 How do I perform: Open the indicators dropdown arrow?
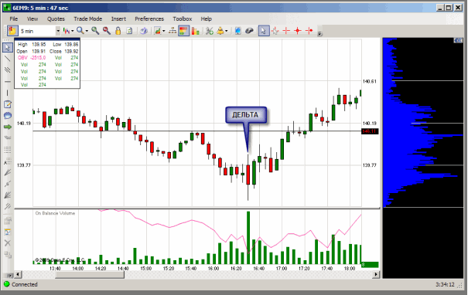click(163, 31)
